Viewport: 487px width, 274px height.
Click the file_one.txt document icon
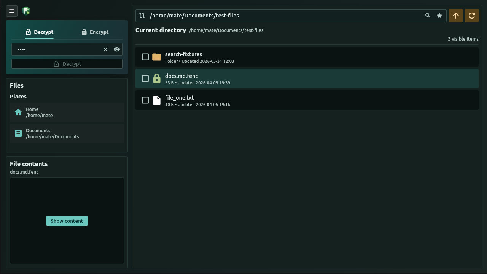point(157,100)
